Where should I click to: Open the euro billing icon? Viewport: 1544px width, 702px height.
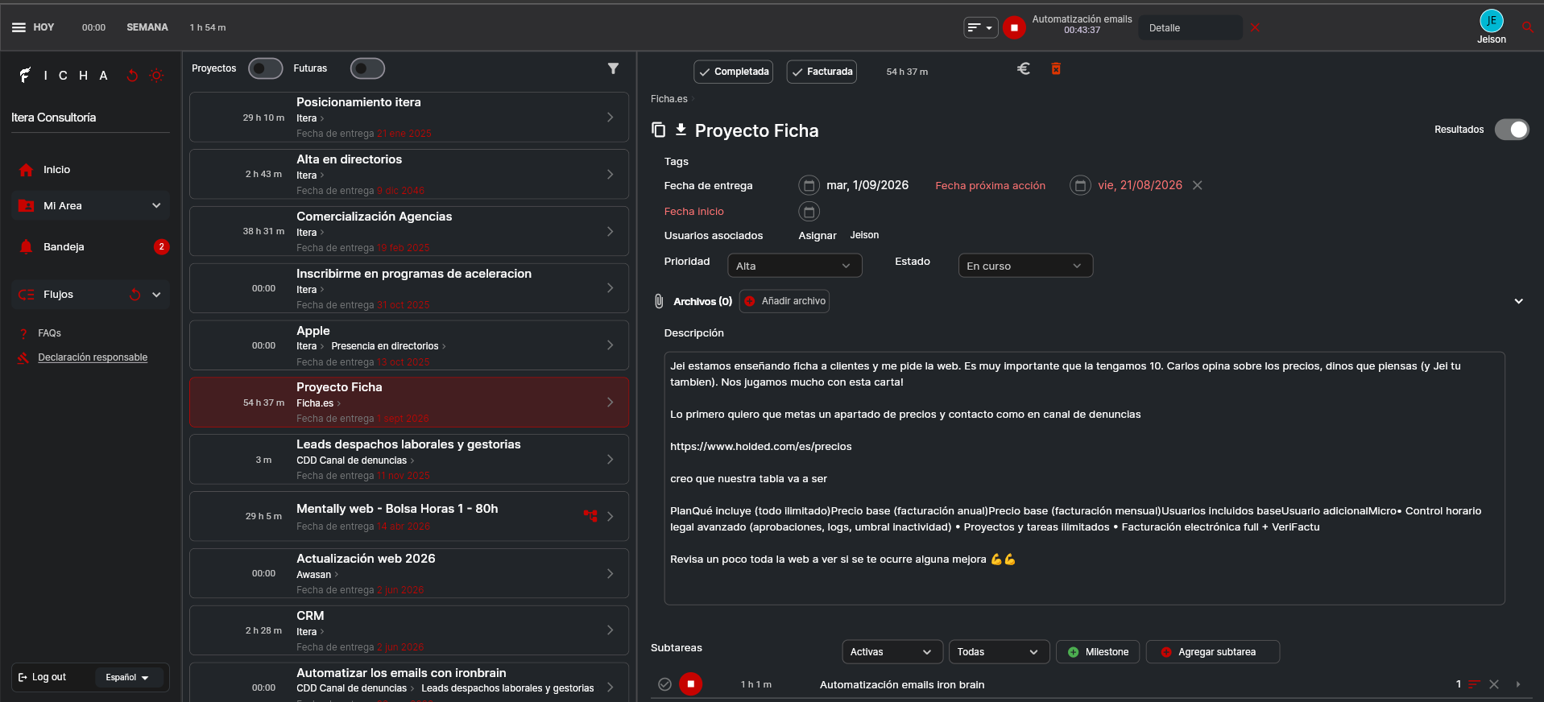coord(1024,69)
